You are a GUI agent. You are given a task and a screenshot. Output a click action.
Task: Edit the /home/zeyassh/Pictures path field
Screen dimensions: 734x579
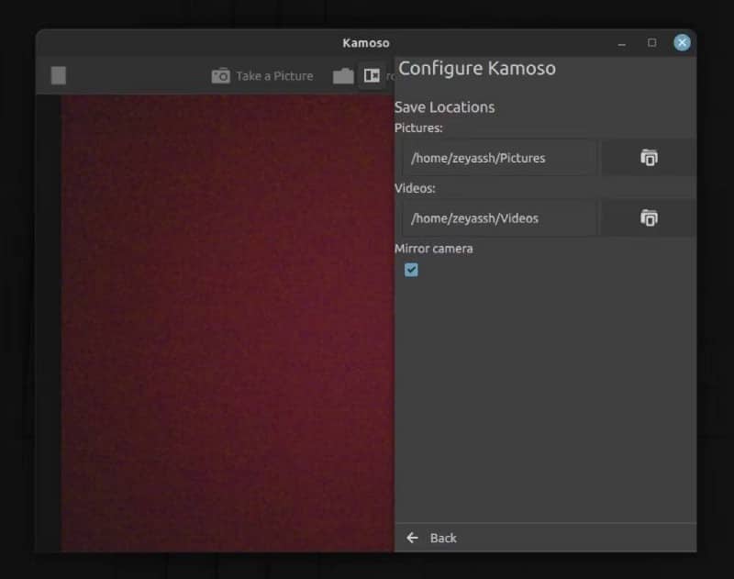point(500,157)
